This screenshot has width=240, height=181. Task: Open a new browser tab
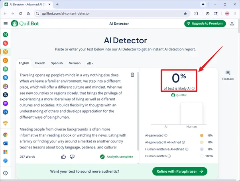pos(57,4)
